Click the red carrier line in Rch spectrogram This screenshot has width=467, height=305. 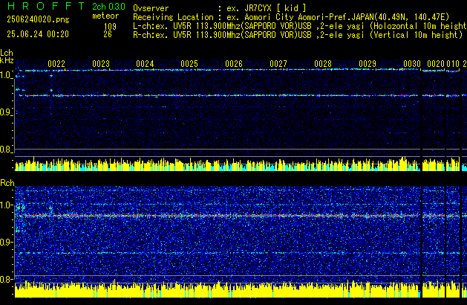tap(218, 216)
